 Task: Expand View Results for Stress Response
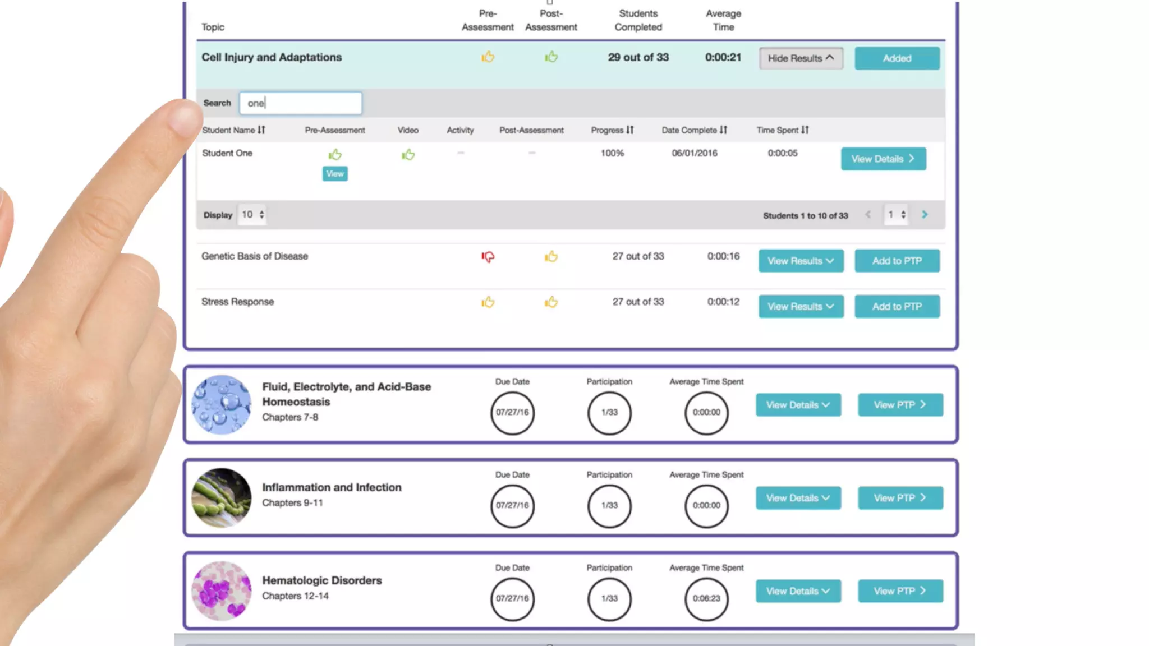(801, 307)
